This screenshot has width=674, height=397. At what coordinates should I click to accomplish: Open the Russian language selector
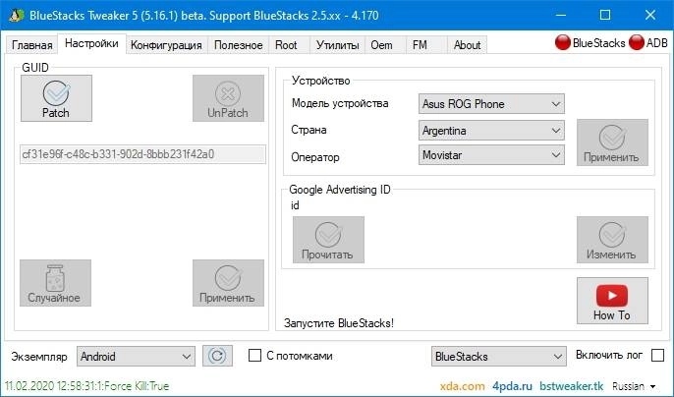point(634,386)
